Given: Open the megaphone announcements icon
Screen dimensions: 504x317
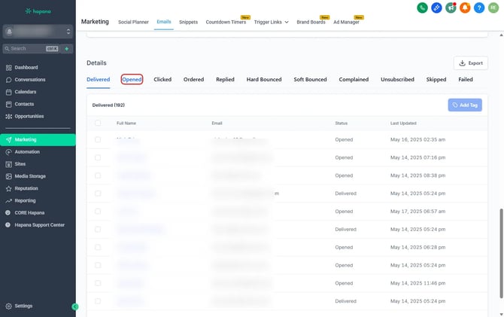Looking at the screenshot, I should tap(451, 8).
